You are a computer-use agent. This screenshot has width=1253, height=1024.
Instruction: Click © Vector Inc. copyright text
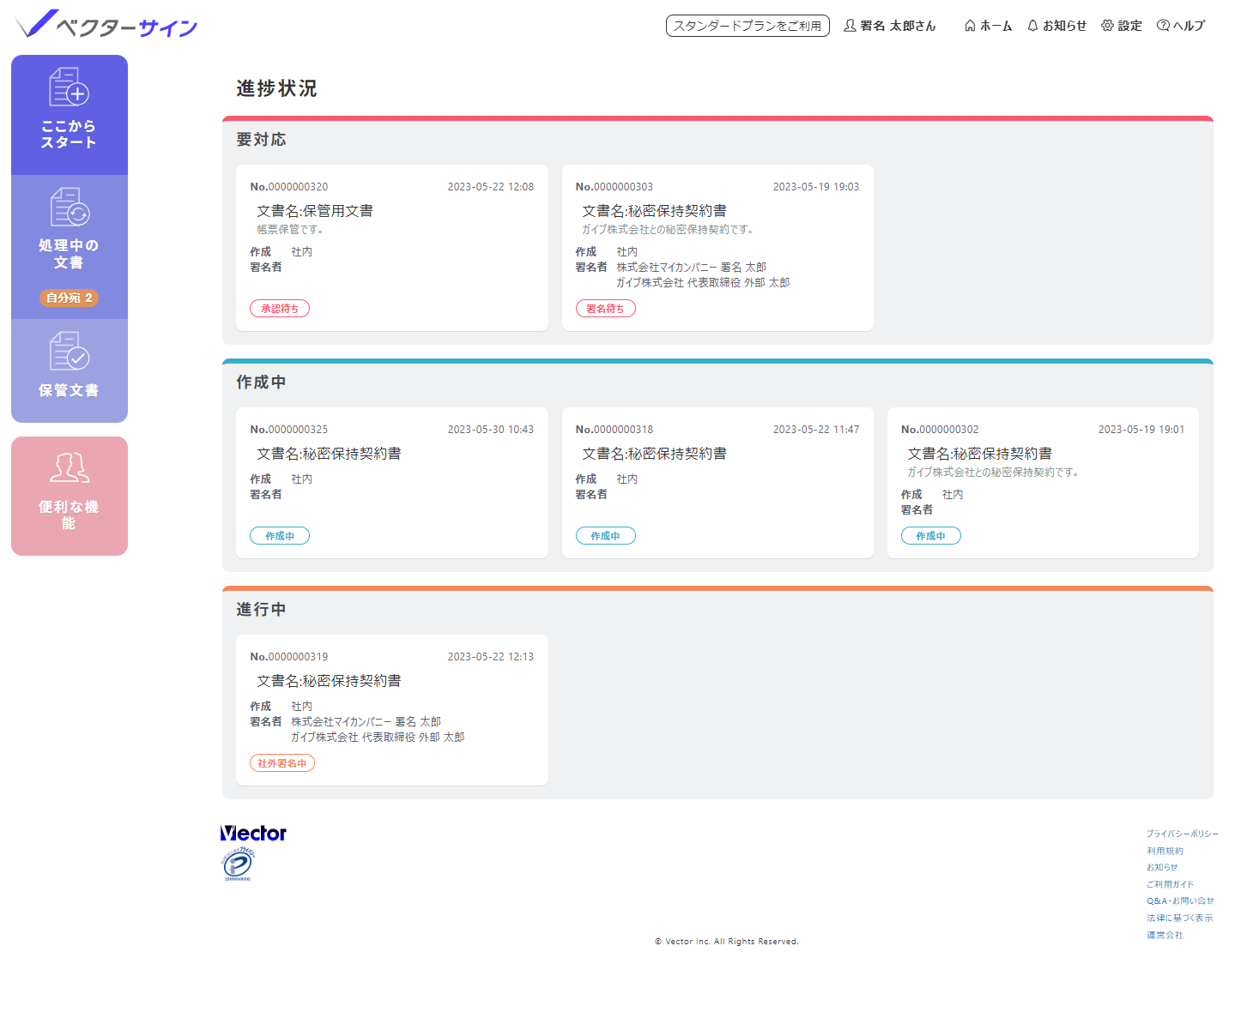click(727, 942)
